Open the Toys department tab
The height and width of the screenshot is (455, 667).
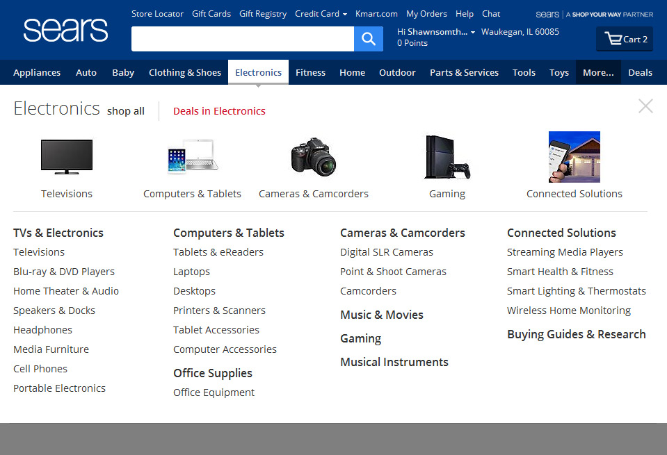click(559, 73)
